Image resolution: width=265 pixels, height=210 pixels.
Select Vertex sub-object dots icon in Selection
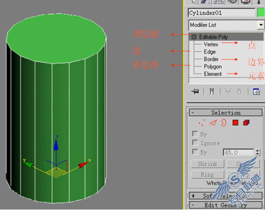[202, 122]
